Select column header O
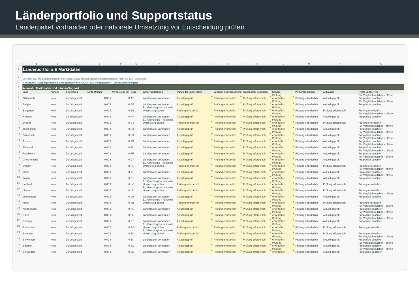This screenshot has height=283, width=419. coord(381,64)
